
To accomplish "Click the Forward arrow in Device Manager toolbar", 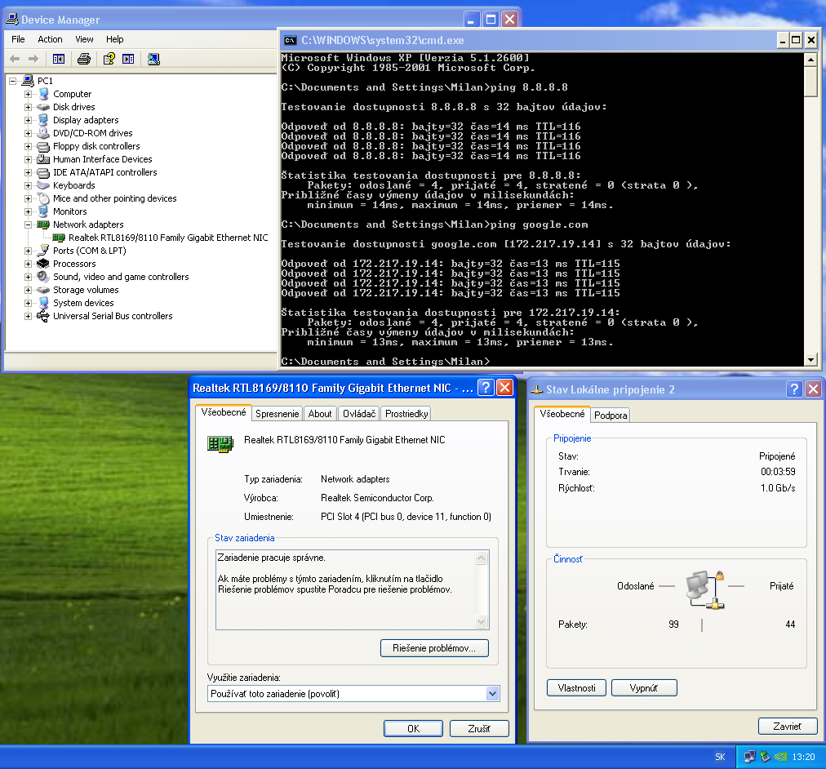I will tap(33, 59).
